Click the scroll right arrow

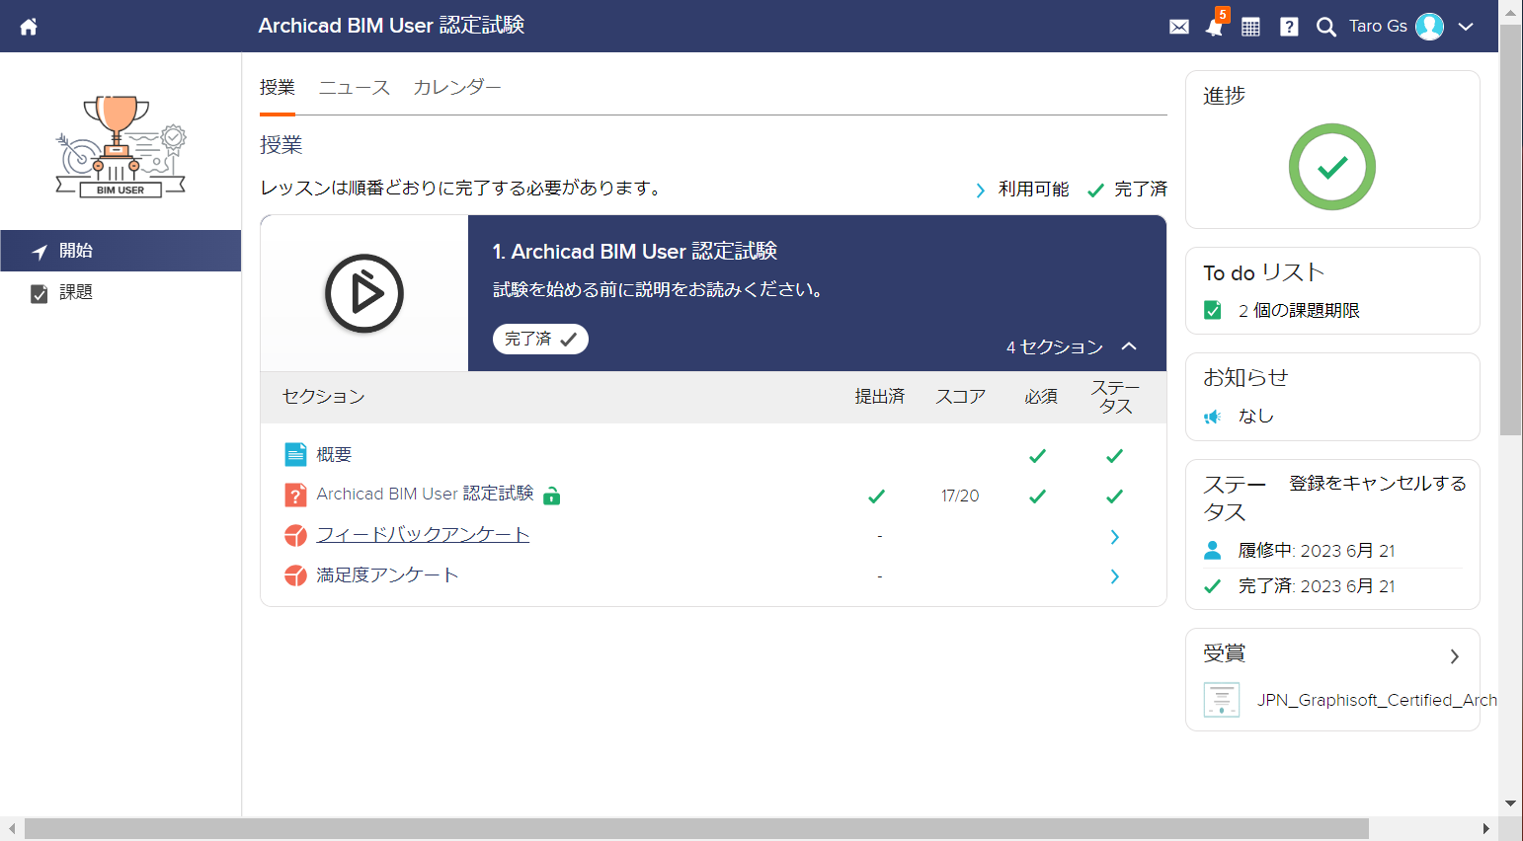pos(1486,829)
